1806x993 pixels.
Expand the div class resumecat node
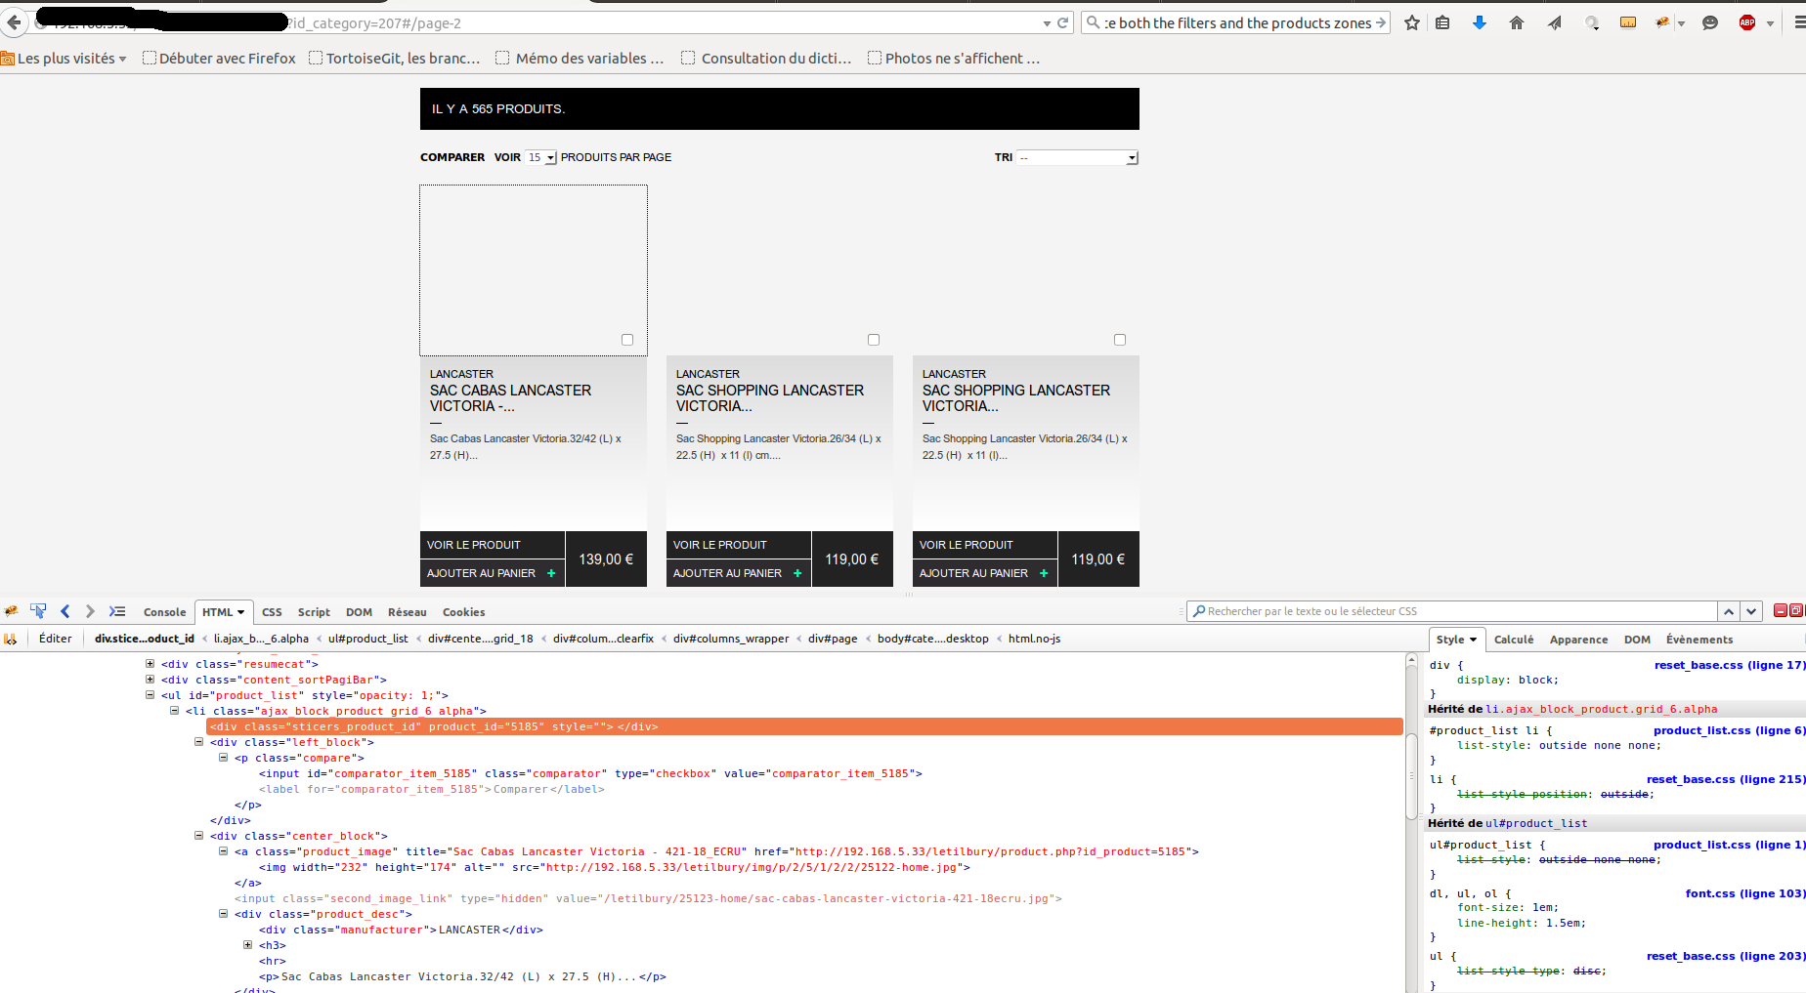coord(150,664)
